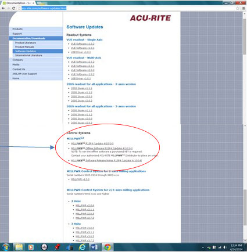The height and width of the screenshot is (252, 247).
Task: Click the vertical page scrollbar thumb
Action: click(x=245, y=34)
